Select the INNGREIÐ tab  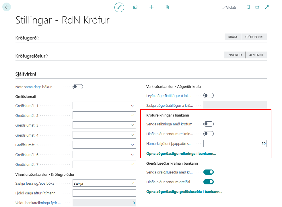point(235,55)
